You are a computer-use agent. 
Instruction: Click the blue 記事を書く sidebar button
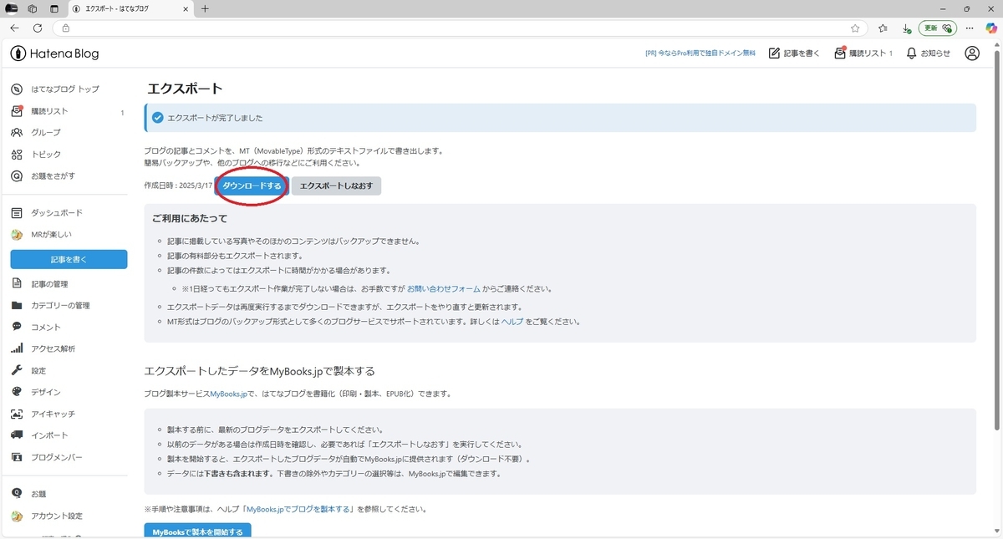click(x=69, y=259)
